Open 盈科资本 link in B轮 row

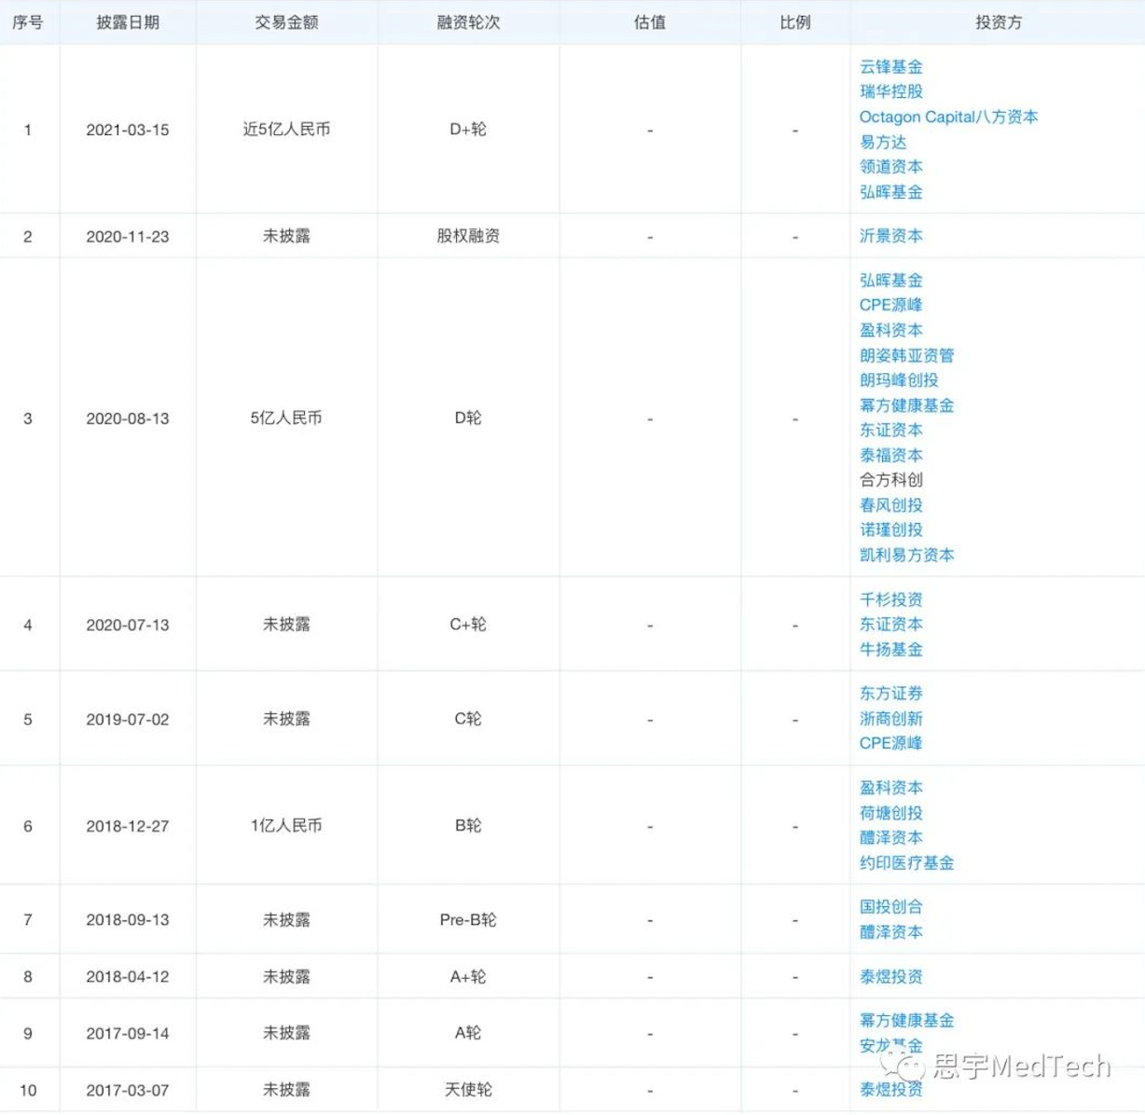tap(890, 788)
